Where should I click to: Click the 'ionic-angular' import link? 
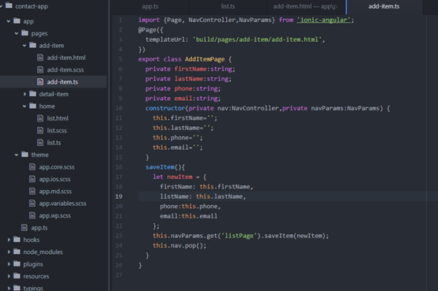tap(323, 20)
